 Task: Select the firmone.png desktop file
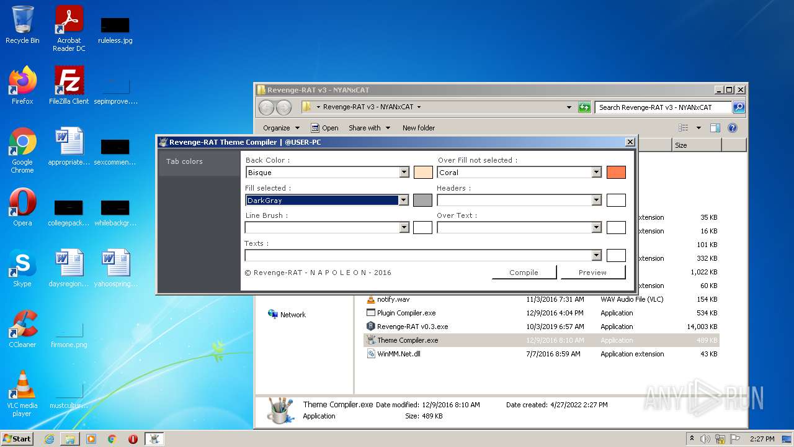69,335
